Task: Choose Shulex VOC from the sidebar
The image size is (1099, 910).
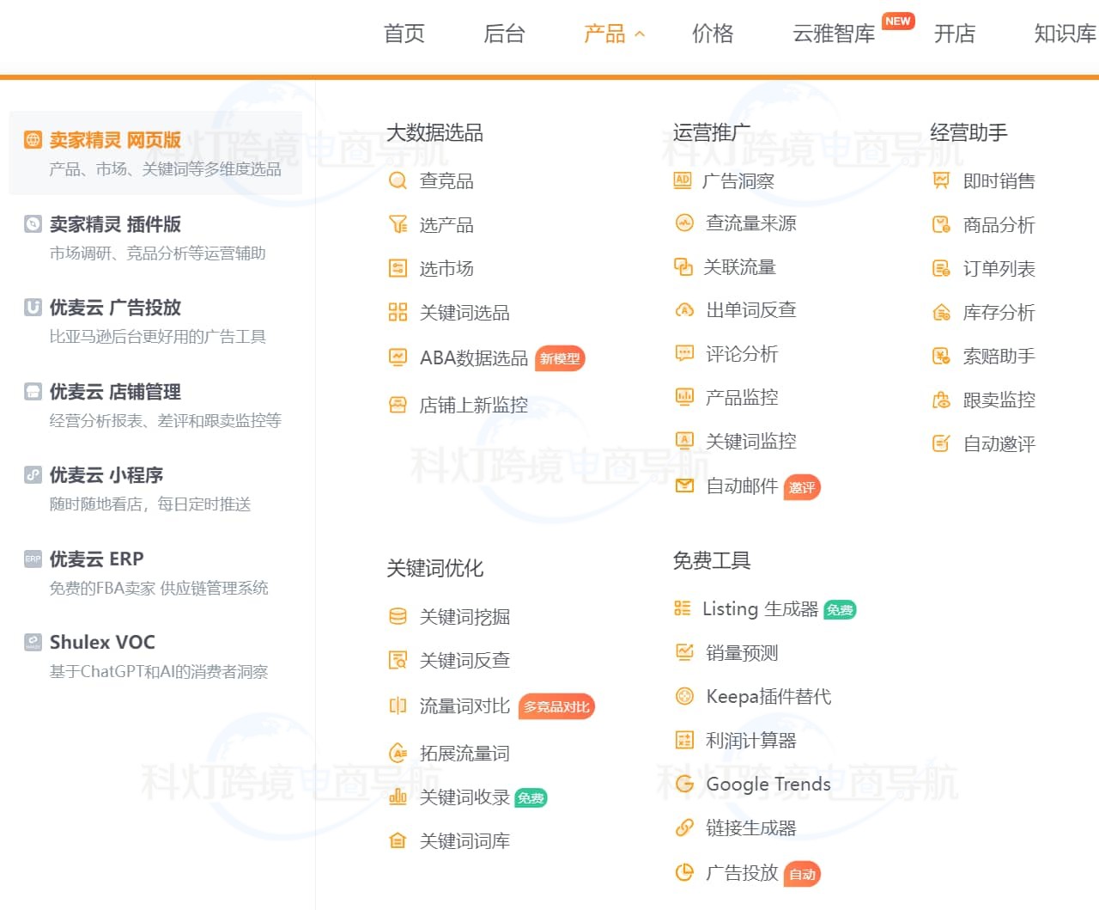Action: coord(102,642)
